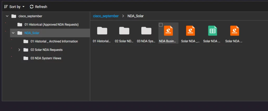268x111 pixels.
Task: Open the 02 Solar ND... folder in file grid
Action: [x=124, y=31]
